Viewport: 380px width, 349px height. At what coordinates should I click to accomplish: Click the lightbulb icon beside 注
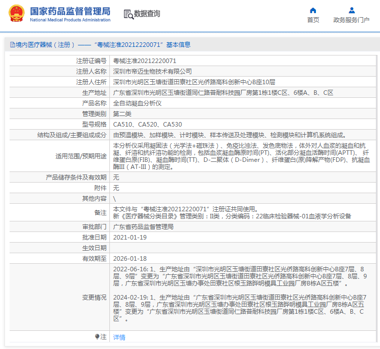pos(97,336)
